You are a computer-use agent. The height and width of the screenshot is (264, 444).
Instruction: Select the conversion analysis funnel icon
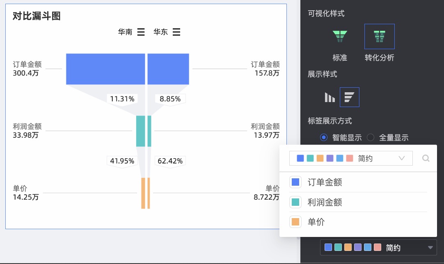click(x=379, y=36)
